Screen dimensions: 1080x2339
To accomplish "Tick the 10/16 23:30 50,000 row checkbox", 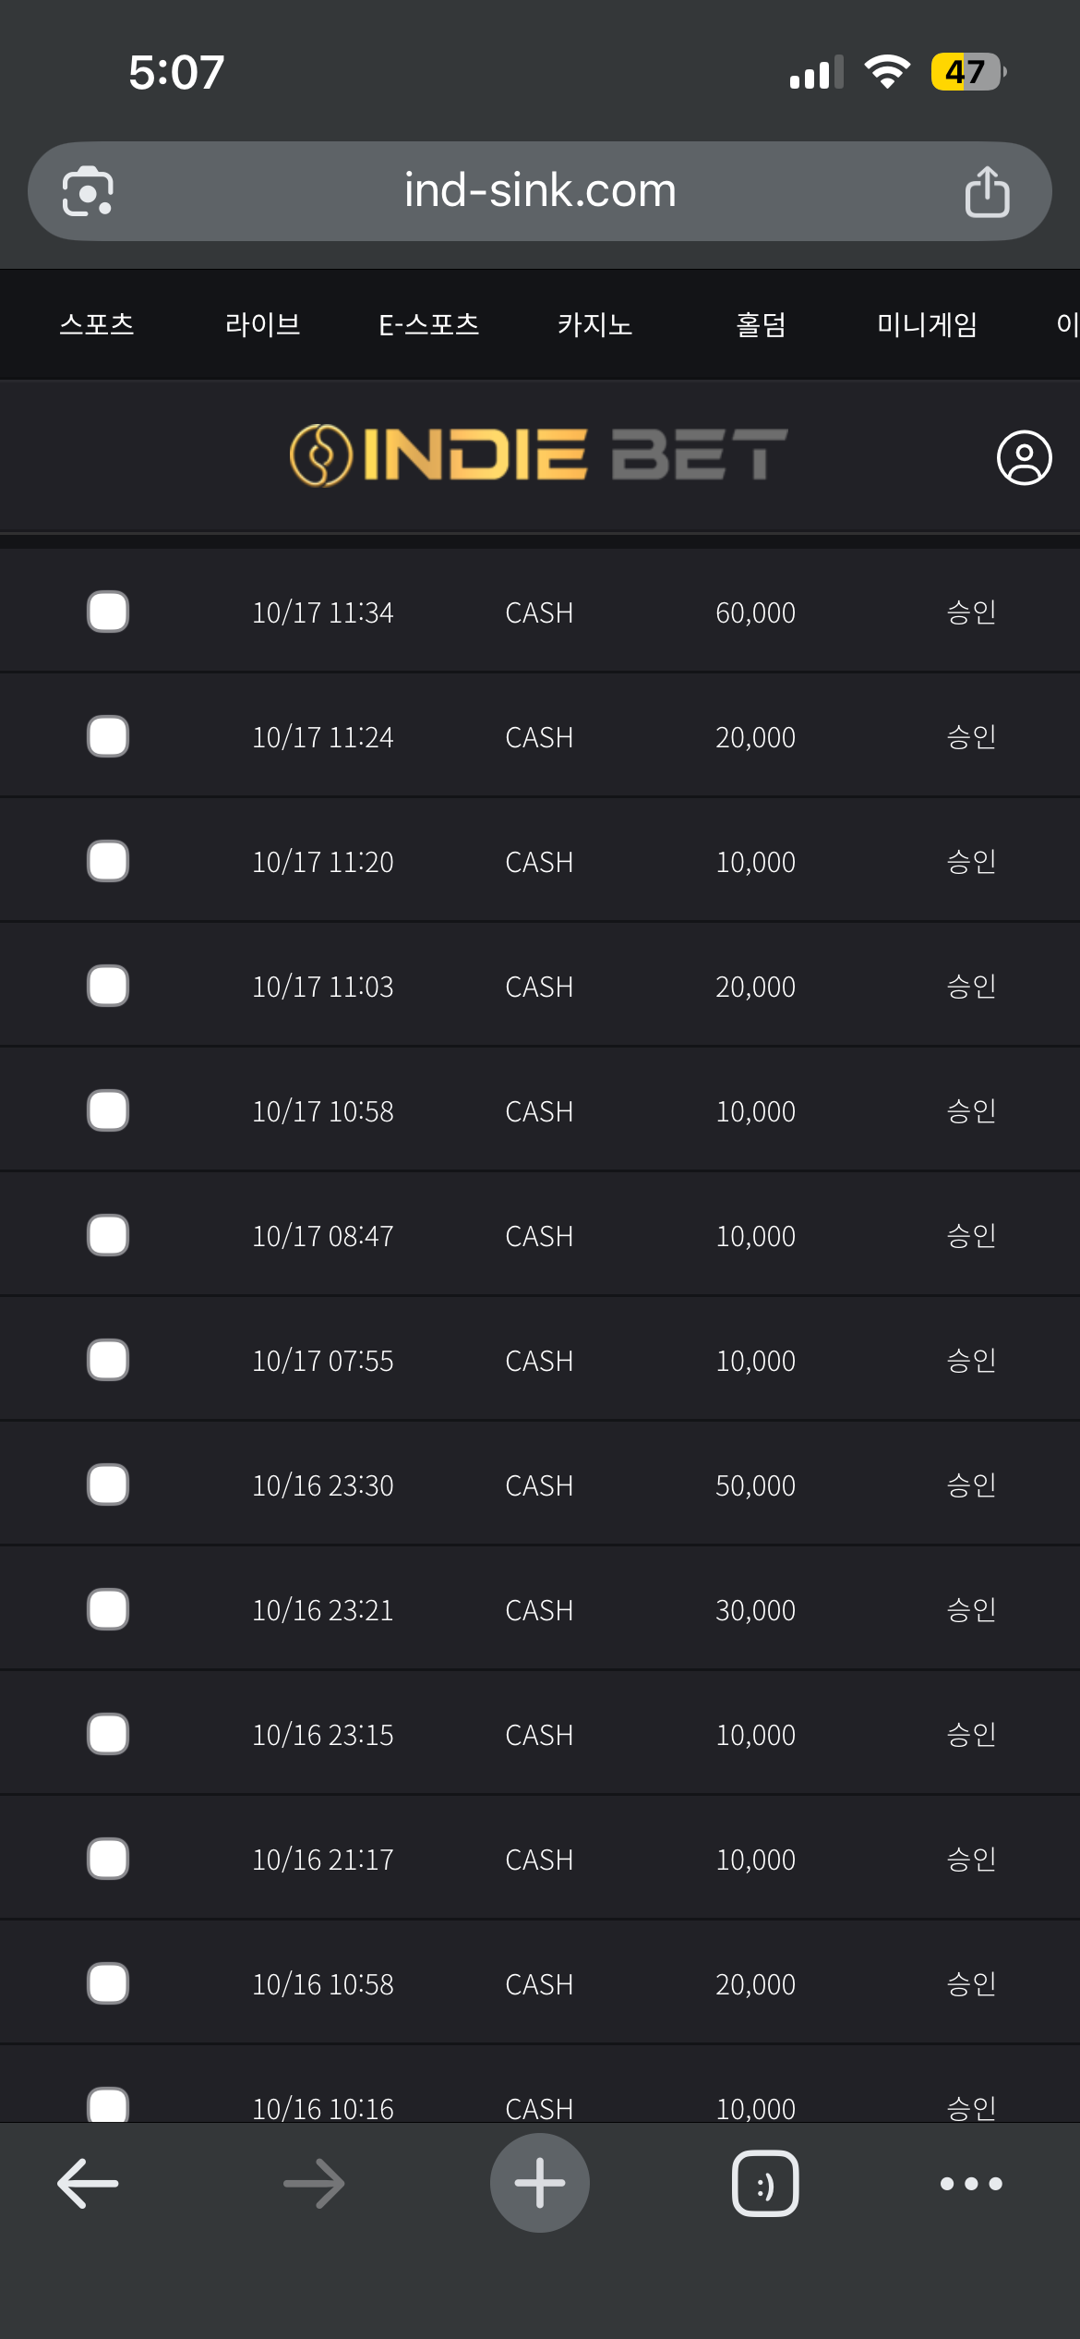I will [108, 1485].
